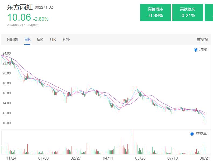
Task: Open the 前复权 adjustment dropdown
Action: coord(202,39)
